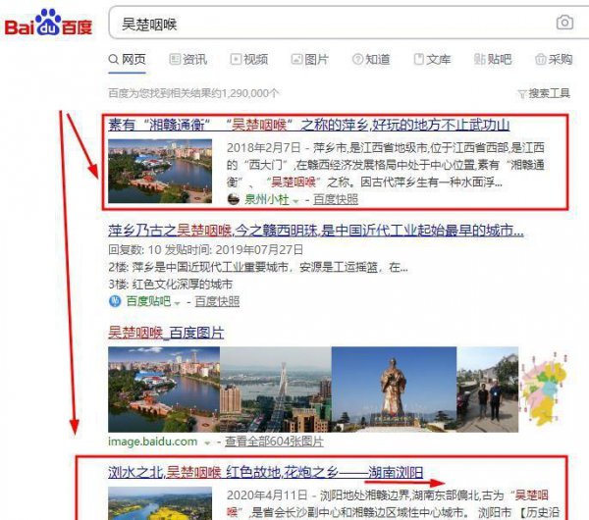Screen dimensions: 589x520
Task: Expand dropdown arrow next to 泉州小杜
Action: pyautogui.click(x=295, y=201)
